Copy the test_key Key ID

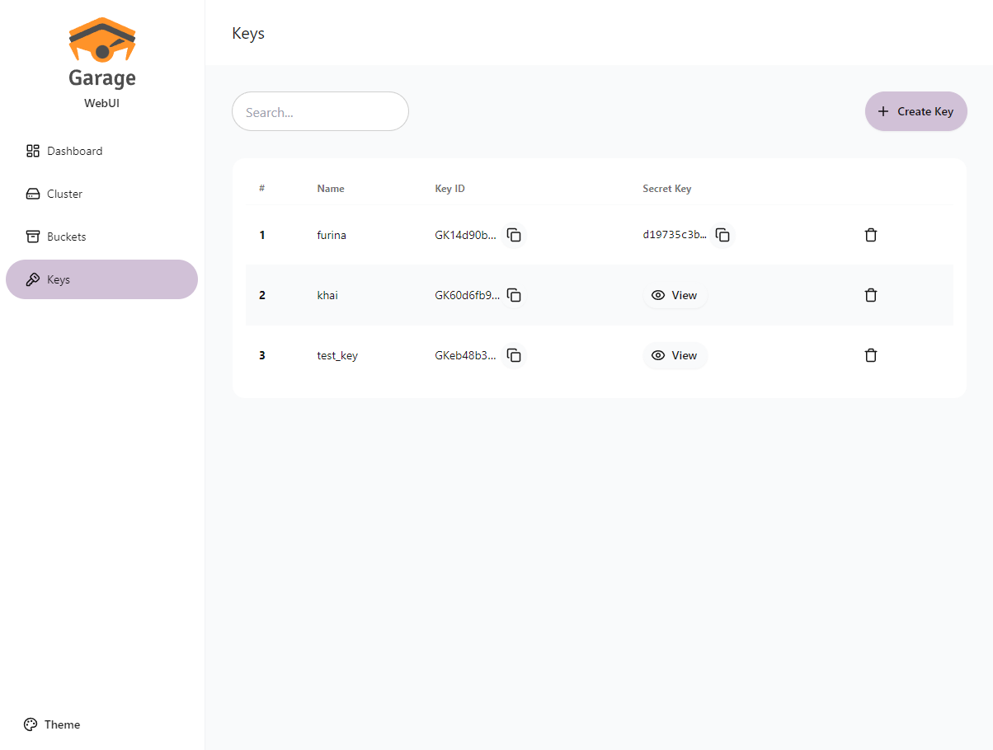click(514, 355)
